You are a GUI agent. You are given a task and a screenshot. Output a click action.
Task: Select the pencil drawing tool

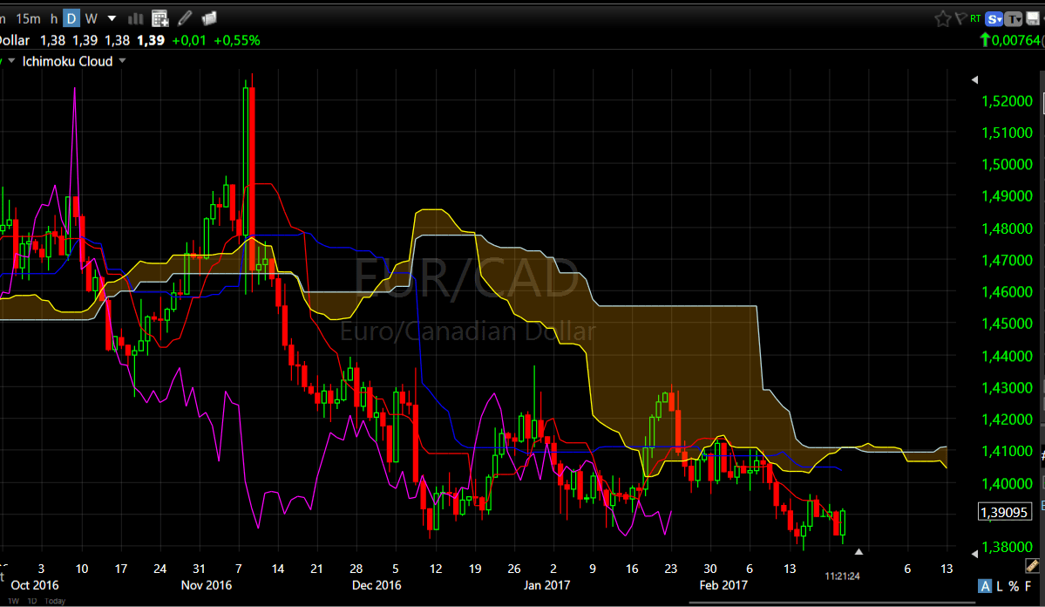[184, 18]
